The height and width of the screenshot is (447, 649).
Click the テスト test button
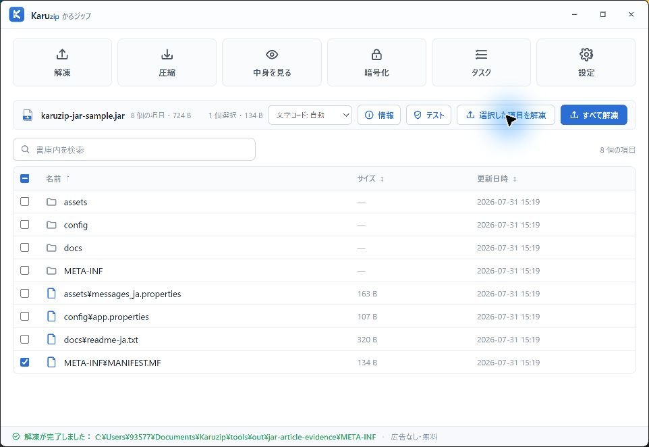pyautogui.click(x=428, y=115)
